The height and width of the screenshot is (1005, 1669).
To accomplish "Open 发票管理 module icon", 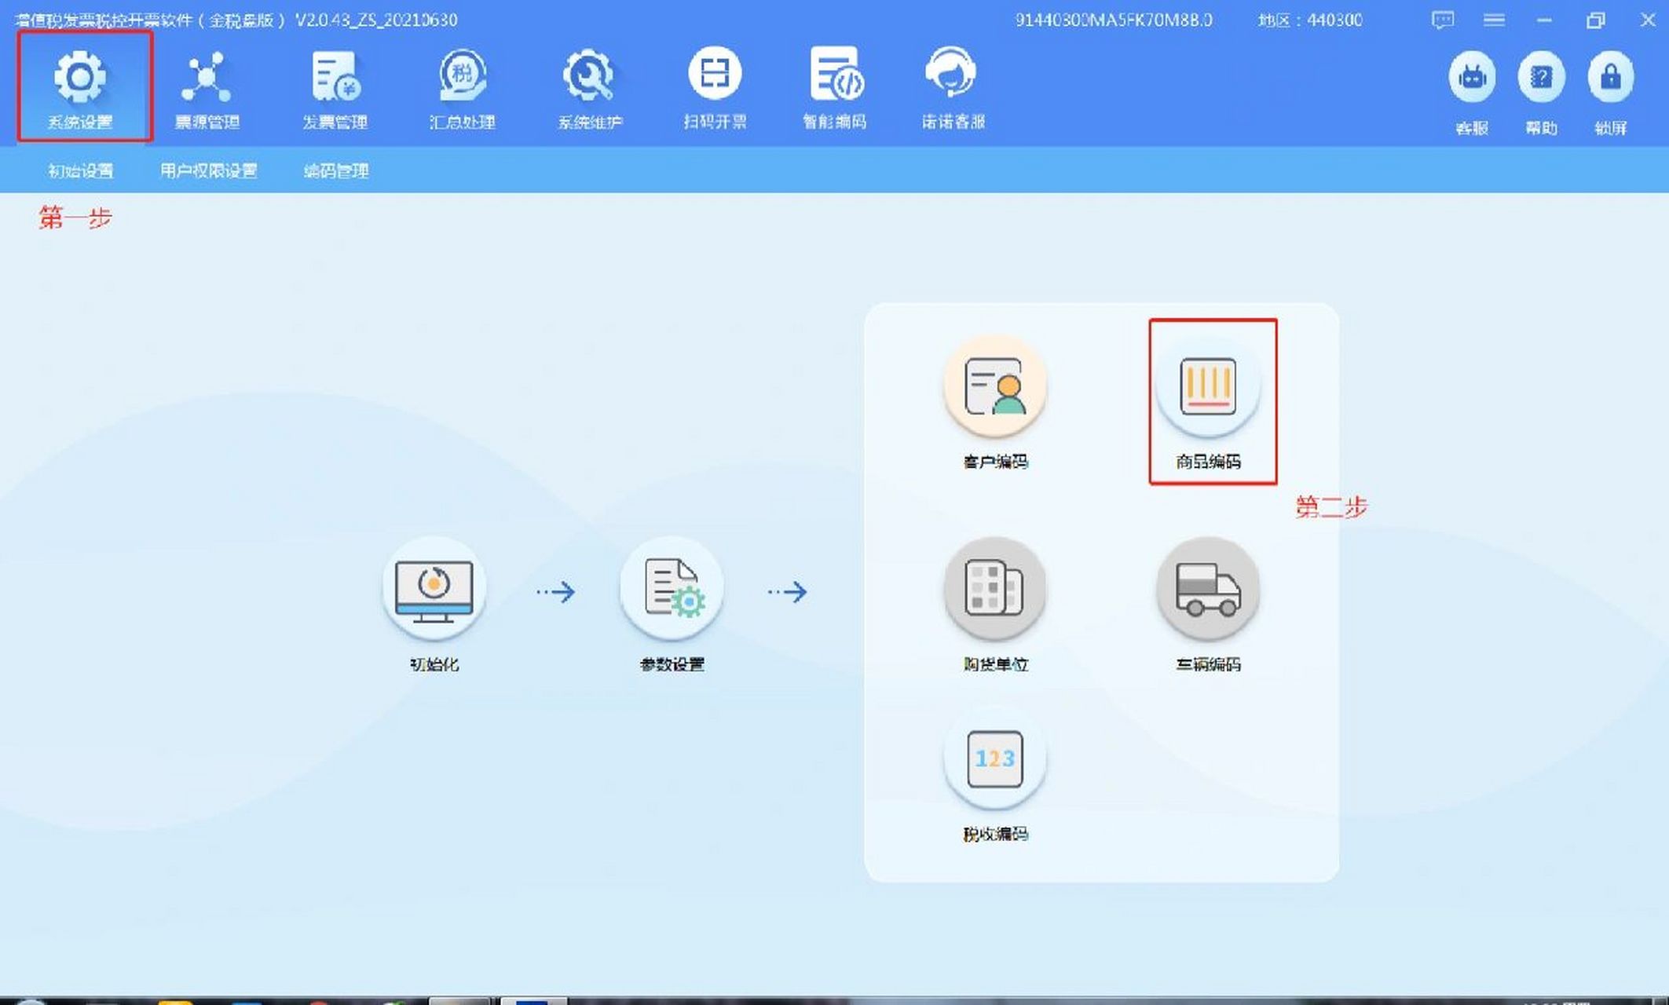I will (335, 77).
